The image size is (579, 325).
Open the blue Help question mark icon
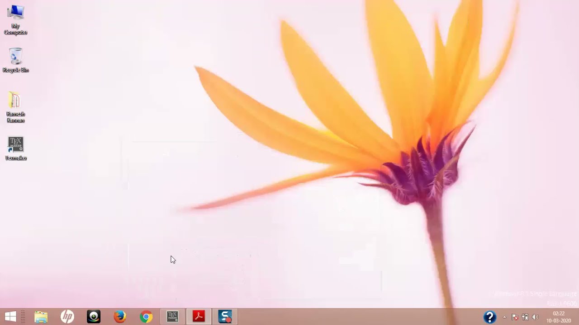(x=490, y=317)
